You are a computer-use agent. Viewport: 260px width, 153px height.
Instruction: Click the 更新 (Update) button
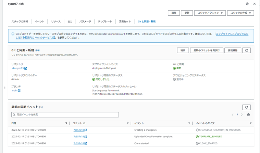pyautogui.click(x=187, y=13)
